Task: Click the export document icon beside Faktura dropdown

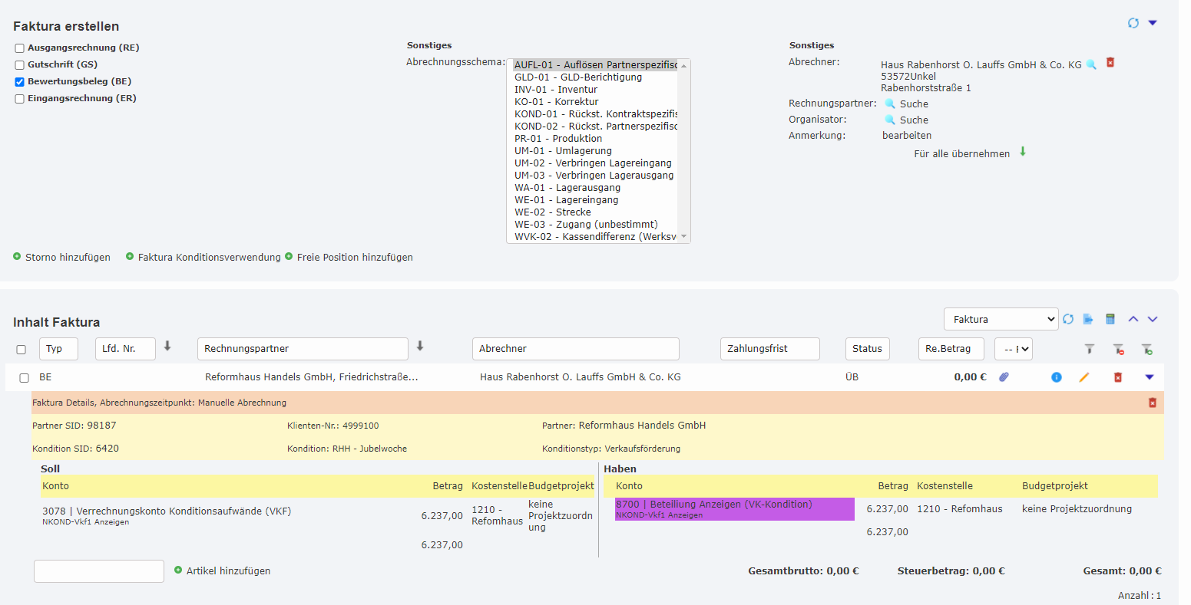Action: (1088, 319)
